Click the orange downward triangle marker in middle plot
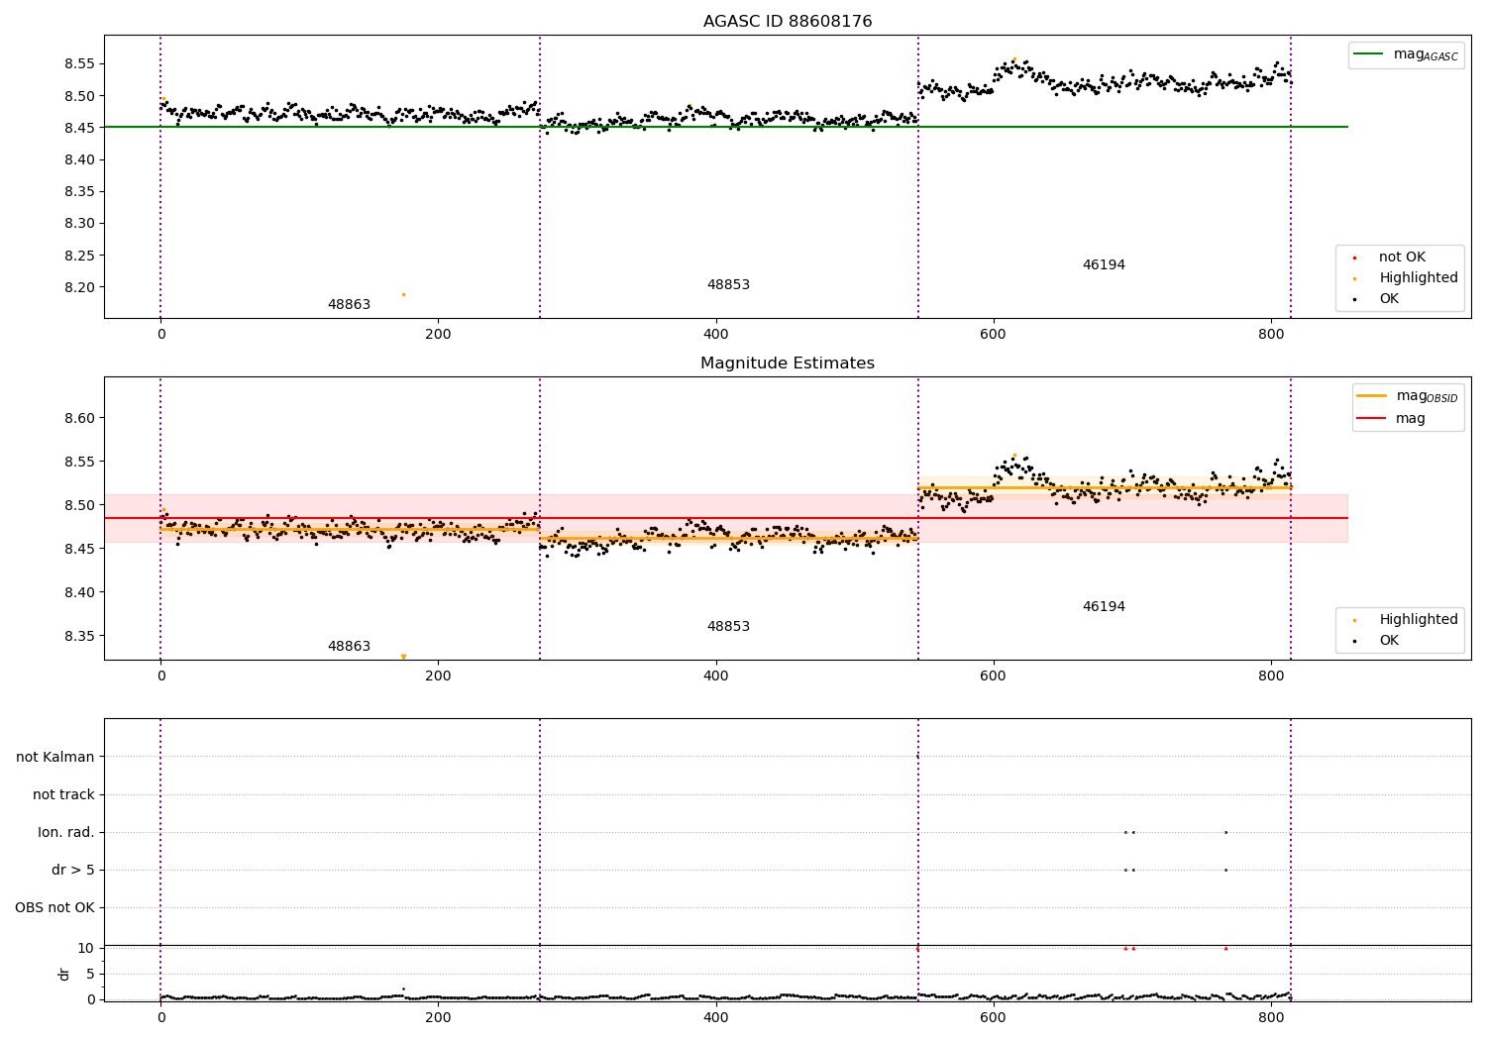1486x1040 pixels. (x=403, y=657)
